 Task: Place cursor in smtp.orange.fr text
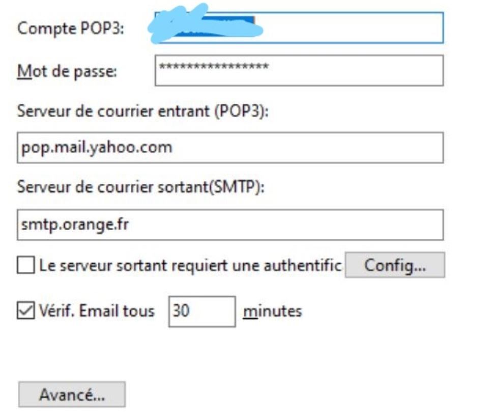(75, 225)
